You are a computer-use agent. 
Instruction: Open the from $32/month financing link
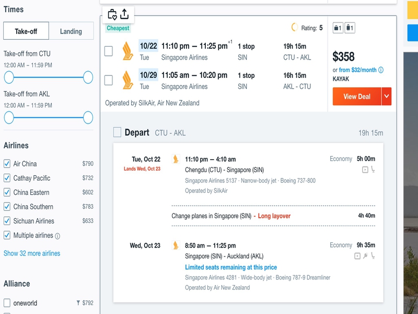358,70
